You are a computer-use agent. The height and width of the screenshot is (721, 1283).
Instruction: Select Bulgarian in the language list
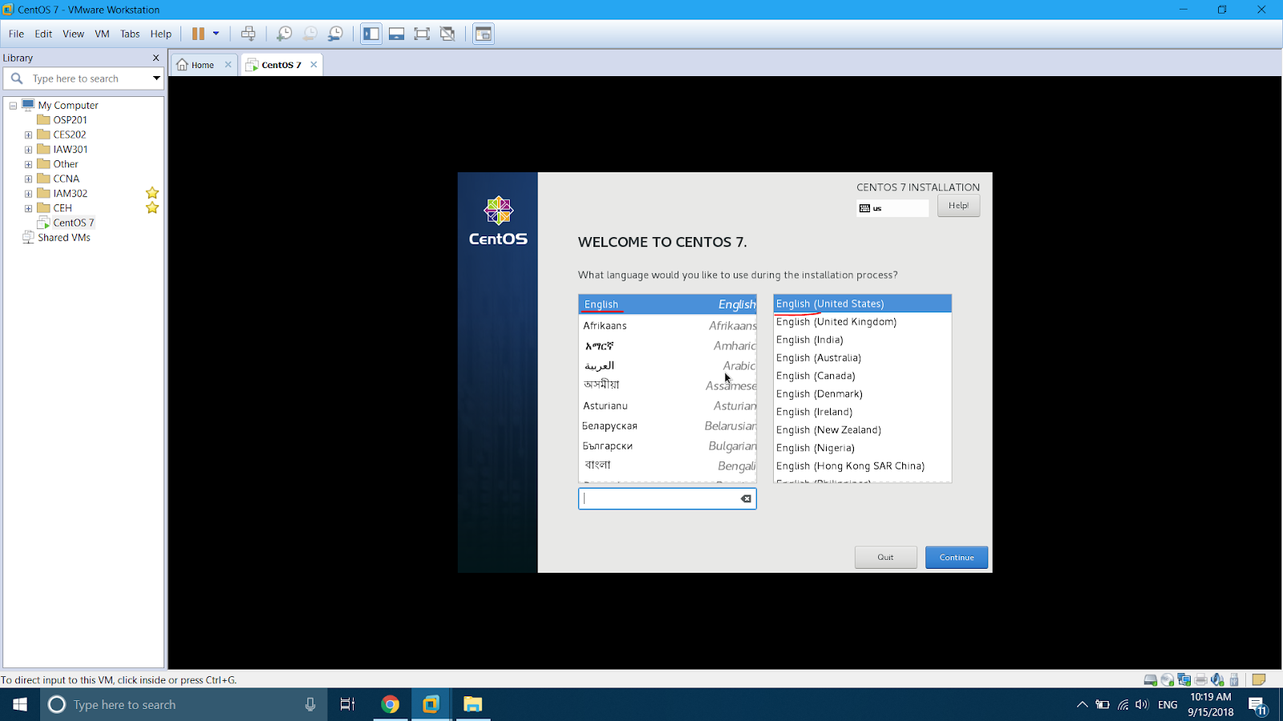(667, 446)
